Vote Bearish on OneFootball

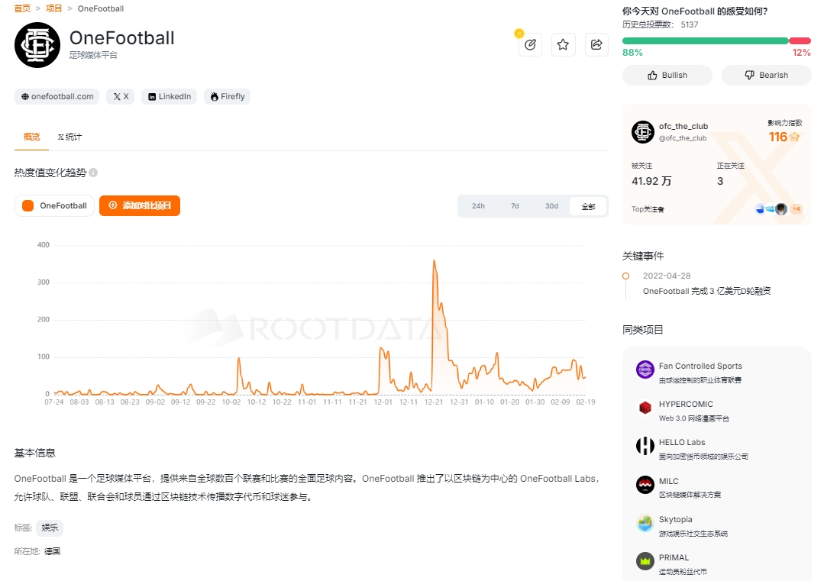coord(766,75)
